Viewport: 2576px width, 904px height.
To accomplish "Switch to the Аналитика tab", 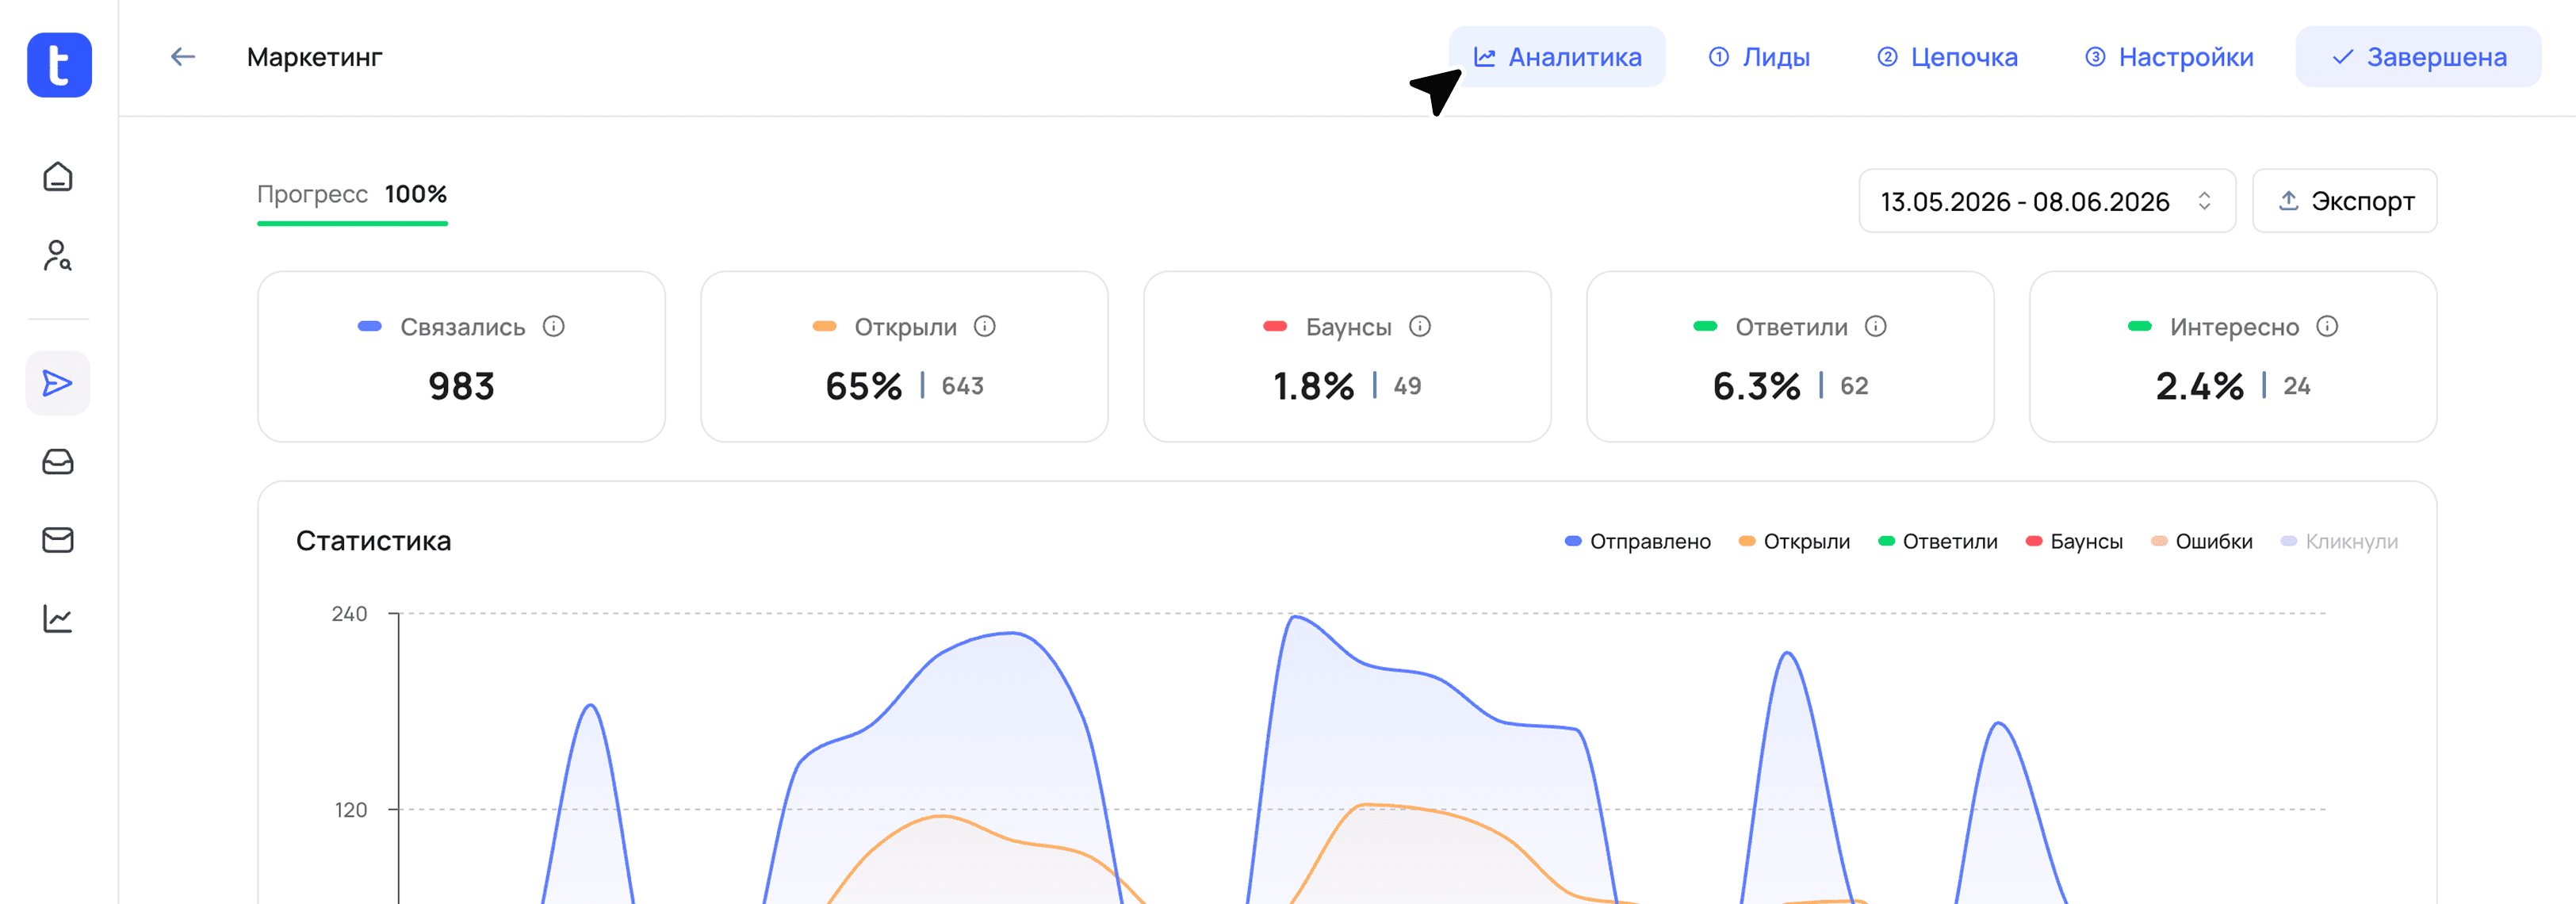I will (1557, 57).
